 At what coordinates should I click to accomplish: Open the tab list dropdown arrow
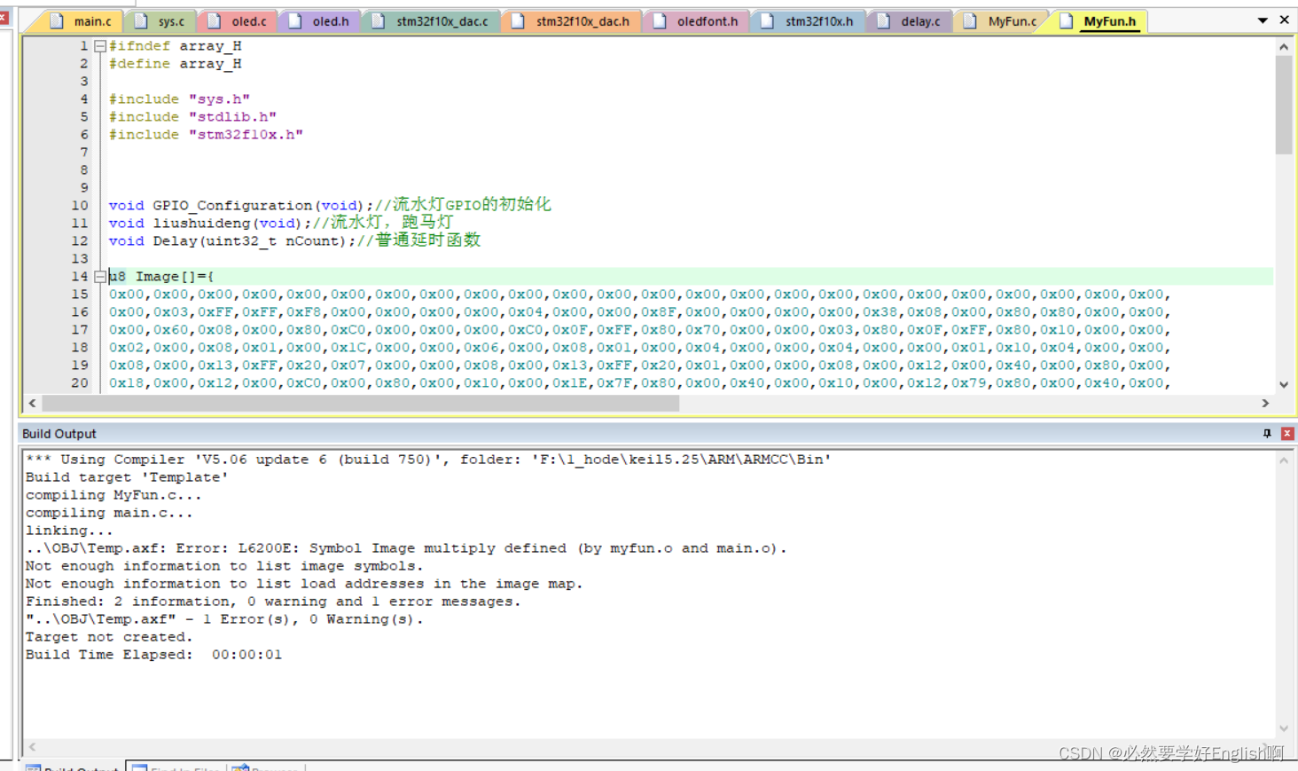click(x=1263, y=20)
